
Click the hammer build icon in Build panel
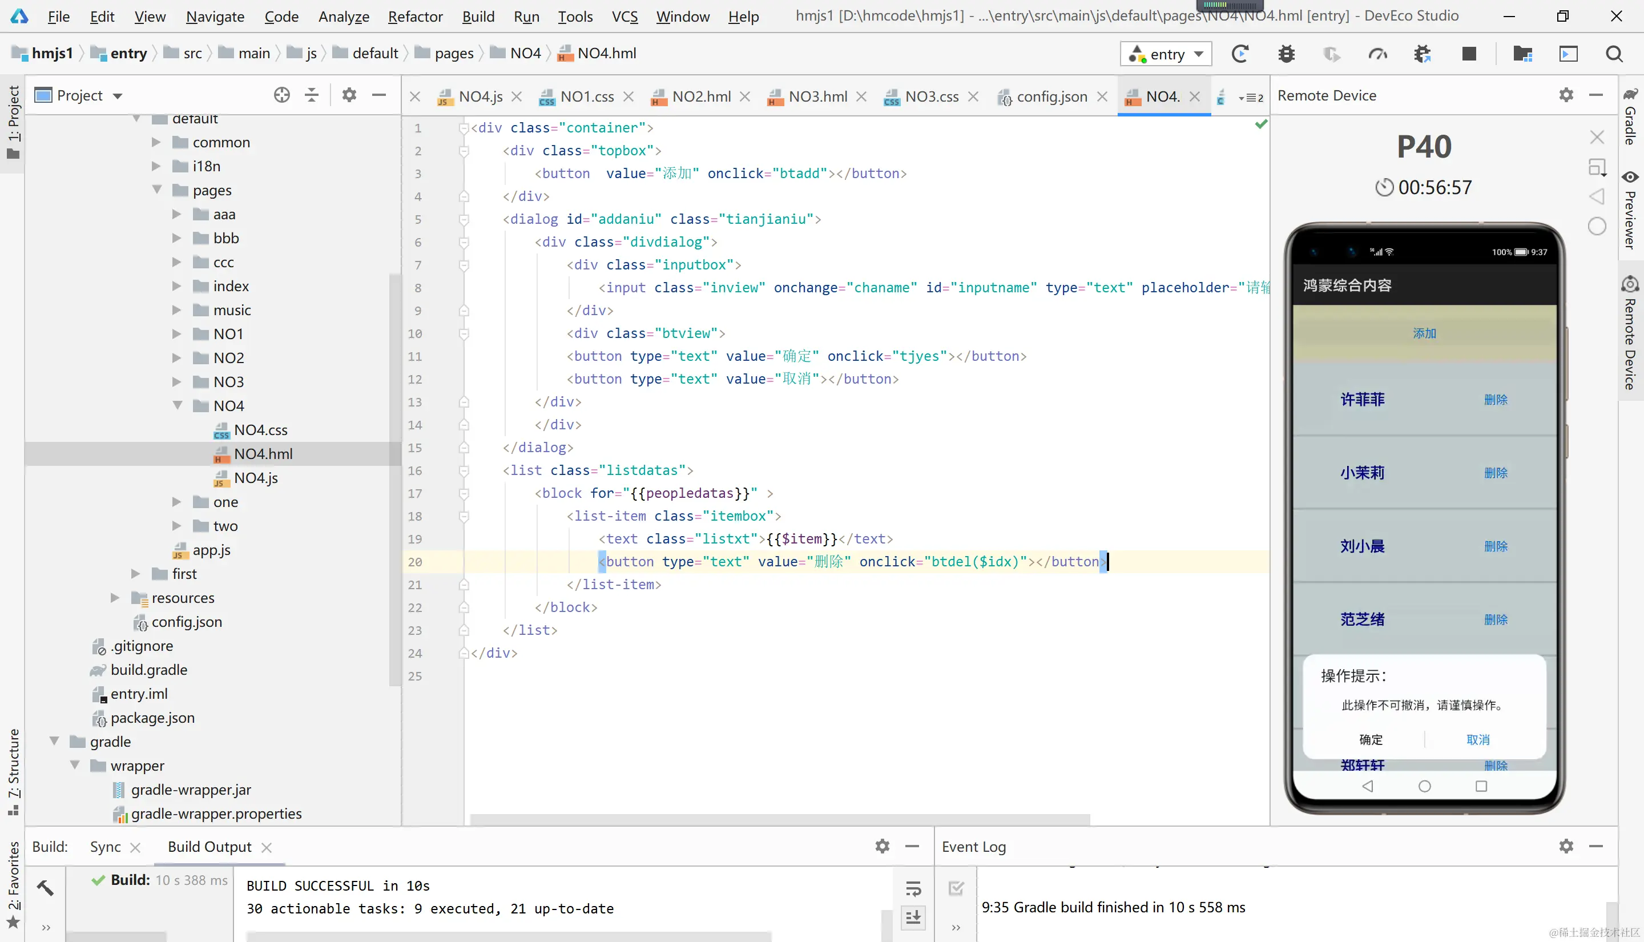(45, 887)
